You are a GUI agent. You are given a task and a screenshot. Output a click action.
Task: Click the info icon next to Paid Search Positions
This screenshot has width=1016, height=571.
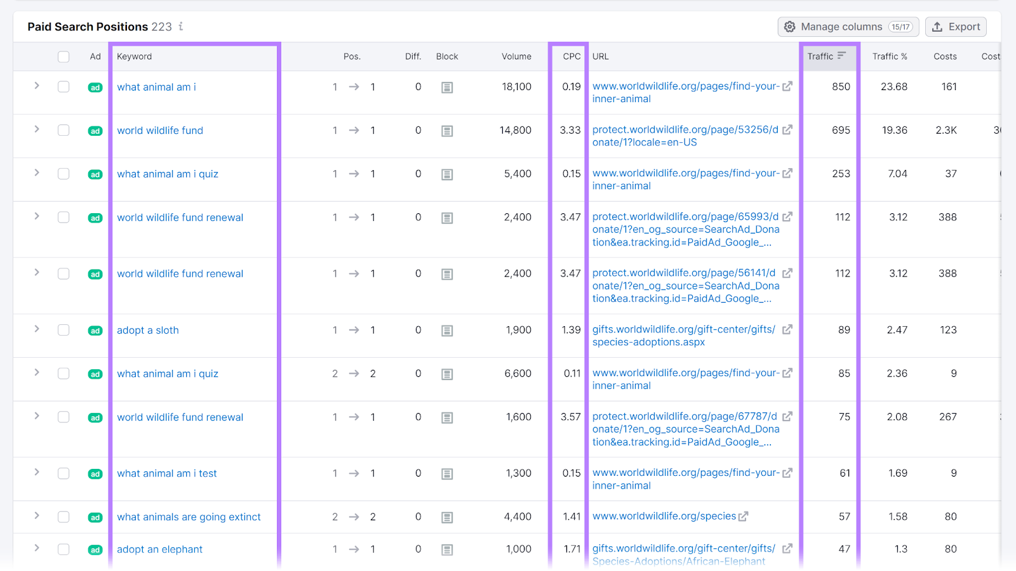point(180,27)
